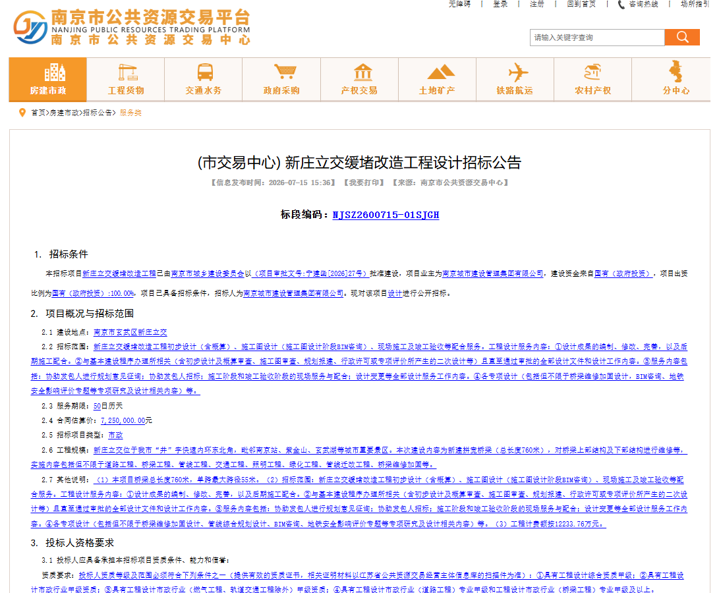This screenshot has height=593, width=721.
Task: Click the source text 南京市公共资源交易中心
Action: (461, 183)
